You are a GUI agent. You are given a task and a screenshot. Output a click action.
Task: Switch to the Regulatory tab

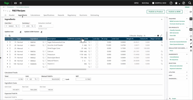click(x=72, y=15)
